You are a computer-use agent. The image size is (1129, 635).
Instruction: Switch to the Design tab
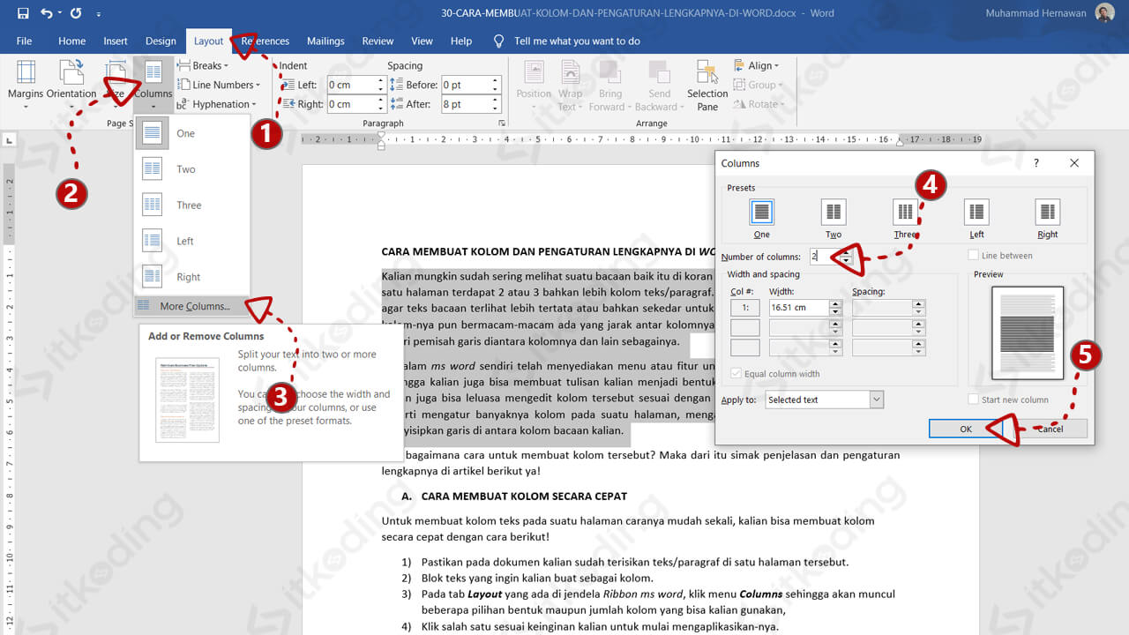tap(161, 41)
